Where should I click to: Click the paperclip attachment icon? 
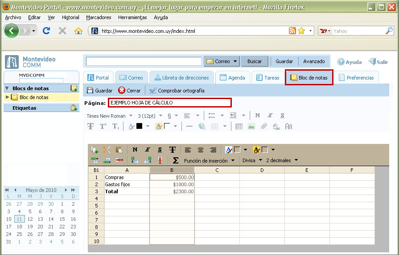264,127
